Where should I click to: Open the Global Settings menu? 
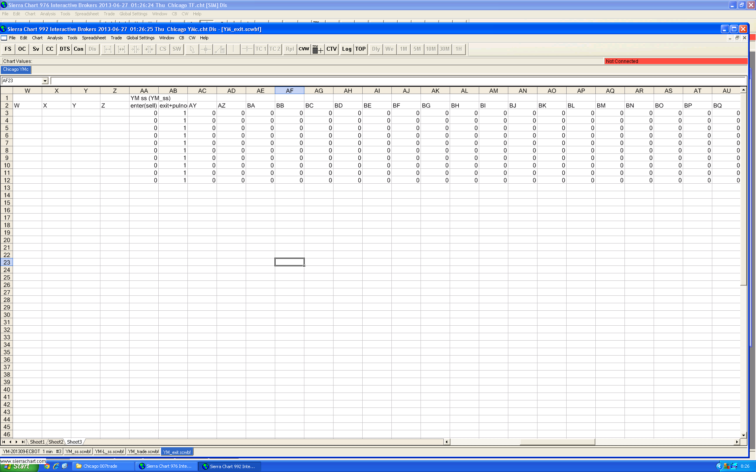pyautogui.click(x=140, y=38)
